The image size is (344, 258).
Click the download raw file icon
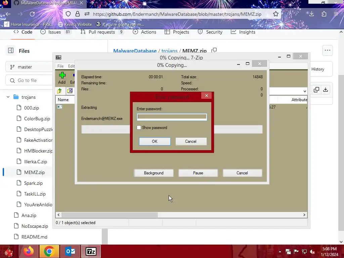pos(326,89)
